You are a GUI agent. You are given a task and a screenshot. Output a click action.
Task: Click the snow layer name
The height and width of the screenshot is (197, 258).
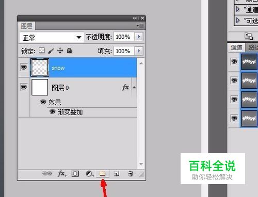(58, 68)
